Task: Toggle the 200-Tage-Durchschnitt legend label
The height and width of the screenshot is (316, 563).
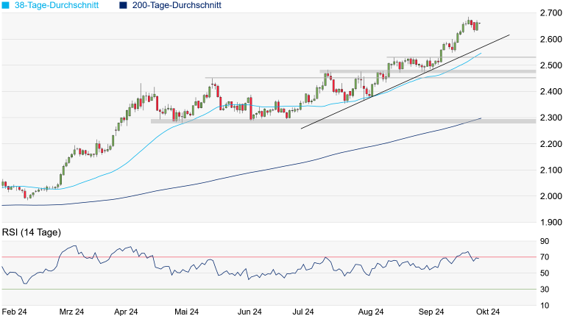Action: pyautogui.click(x=177, y=5)
